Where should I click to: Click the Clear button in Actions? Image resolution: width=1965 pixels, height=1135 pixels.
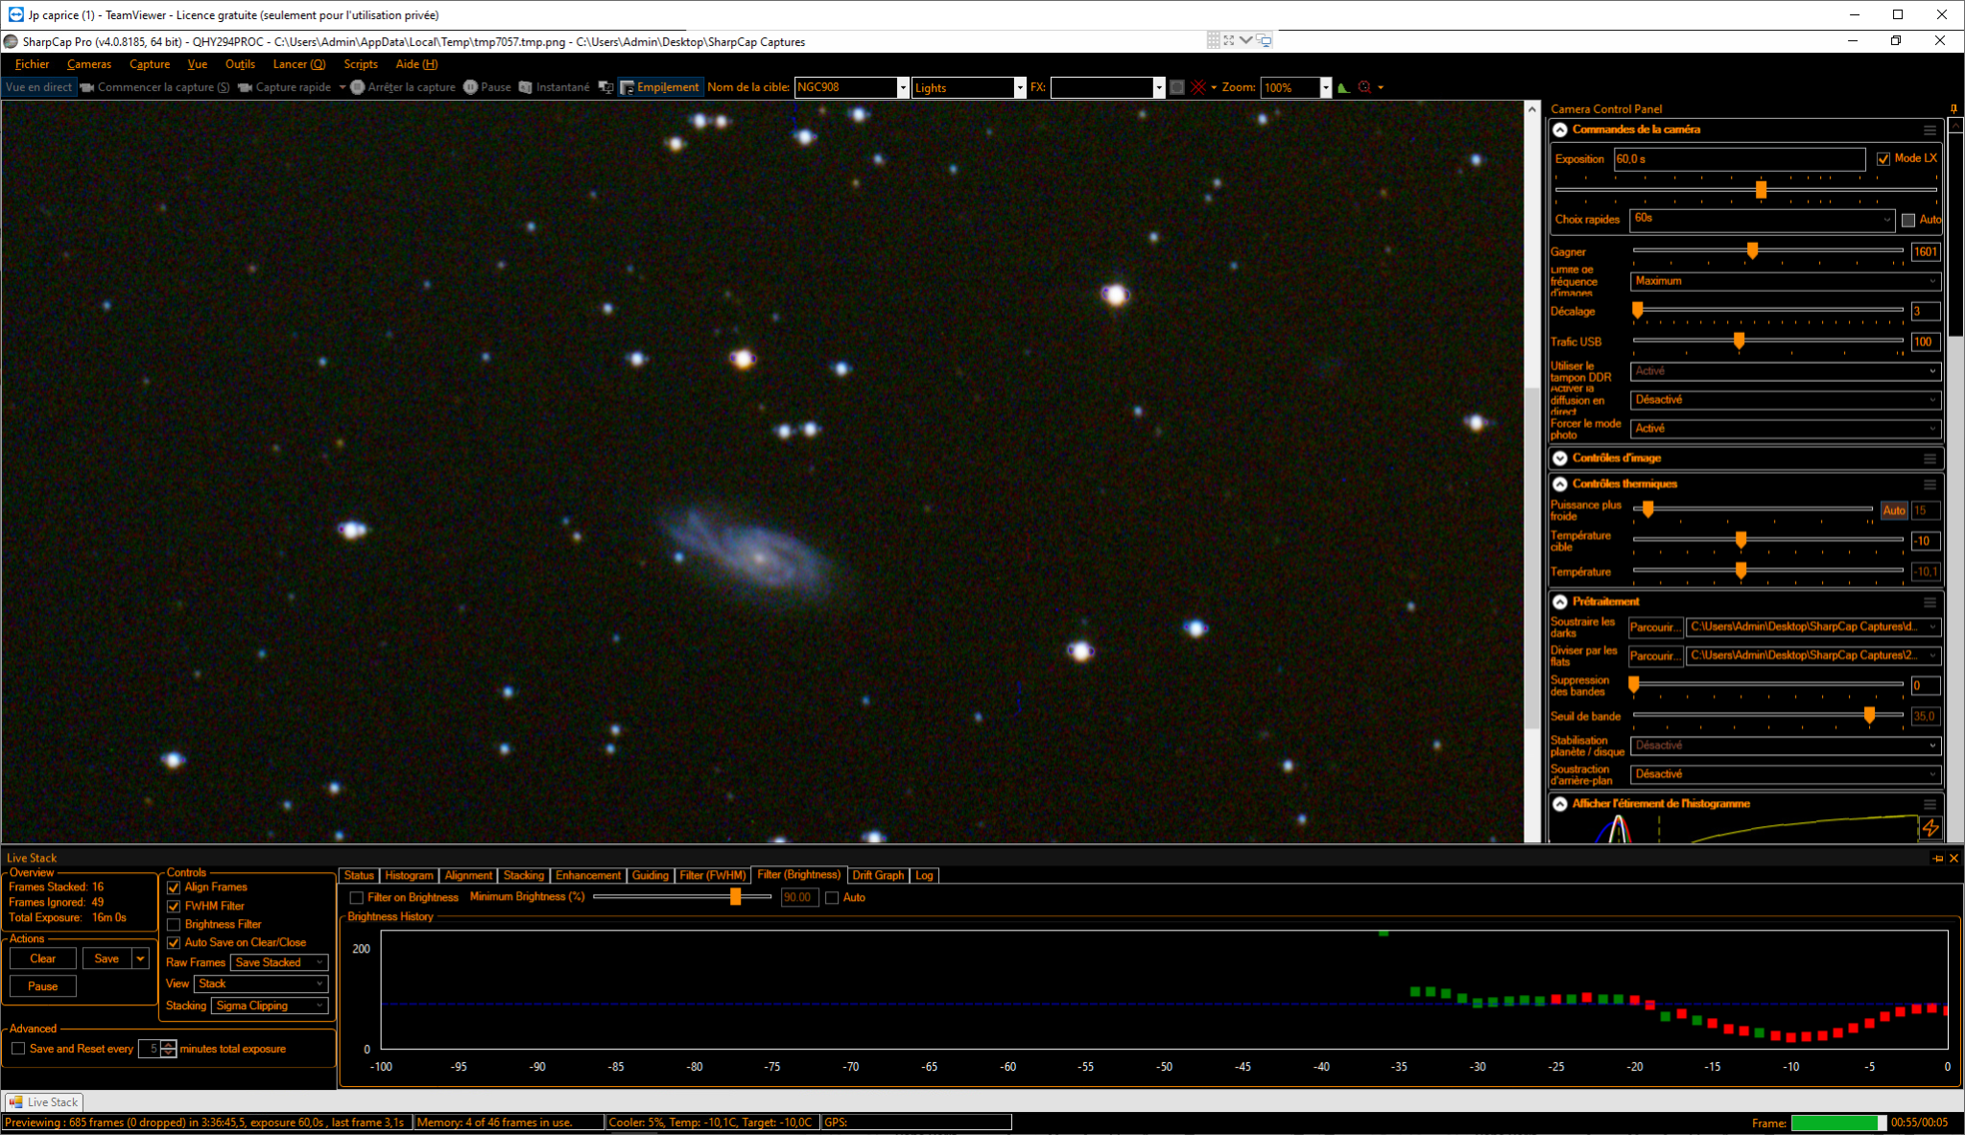click(43, 959)
